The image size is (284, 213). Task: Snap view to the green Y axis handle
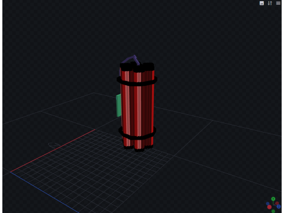[x=273, y=199]
